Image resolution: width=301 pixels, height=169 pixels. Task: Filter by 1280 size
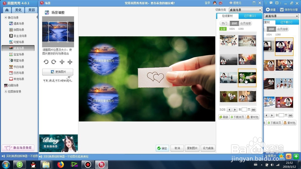(x=241, y=29)
